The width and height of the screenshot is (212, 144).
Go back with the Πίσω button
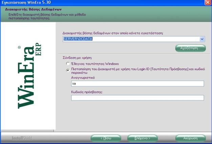coord(106,138)
